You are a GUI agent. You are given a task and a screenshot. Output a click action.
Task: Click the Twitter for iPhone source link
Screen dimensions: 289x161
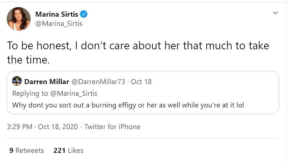pyautogui.click(x=112, y=127)
